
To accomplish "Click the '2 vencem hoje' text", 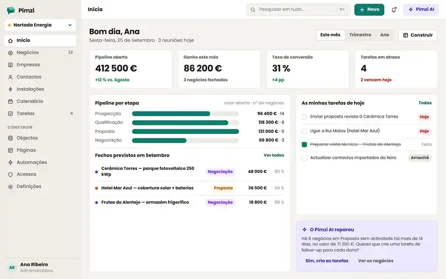I will point(376,80).
